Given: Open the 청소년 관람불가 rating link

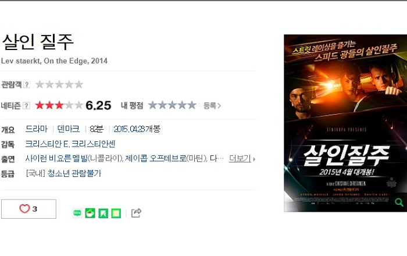Looking at the screenshot, I should 74,173.
